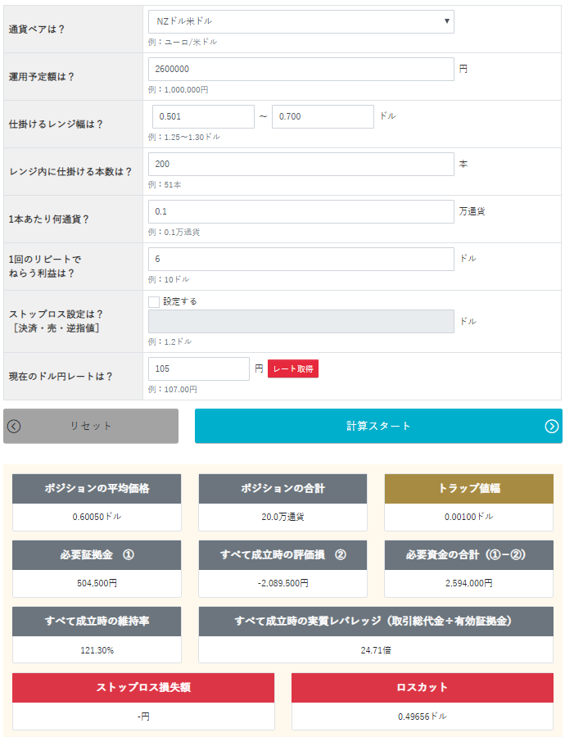Click the ストップロス損失額 red header
The width and height of the screenshot is (565, 737).
(143, 688)
